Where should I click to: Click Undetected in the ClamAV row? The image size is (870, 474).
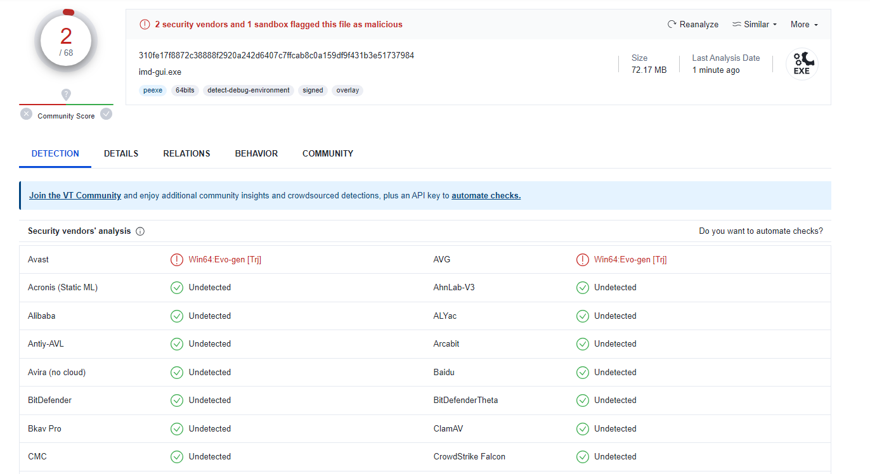pyautogui.click(x=615, y=429)
